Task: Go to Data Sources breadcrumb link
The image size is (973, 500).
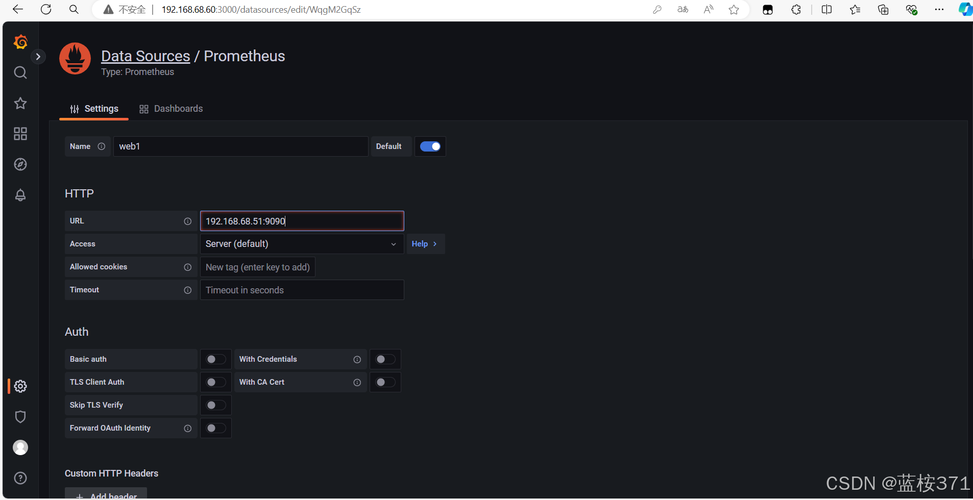Action: (x=145, y=56)
